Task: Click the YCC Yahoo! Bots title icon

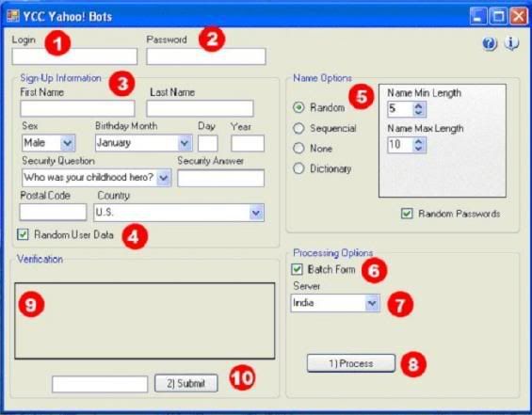Action: tap(13, 16)
